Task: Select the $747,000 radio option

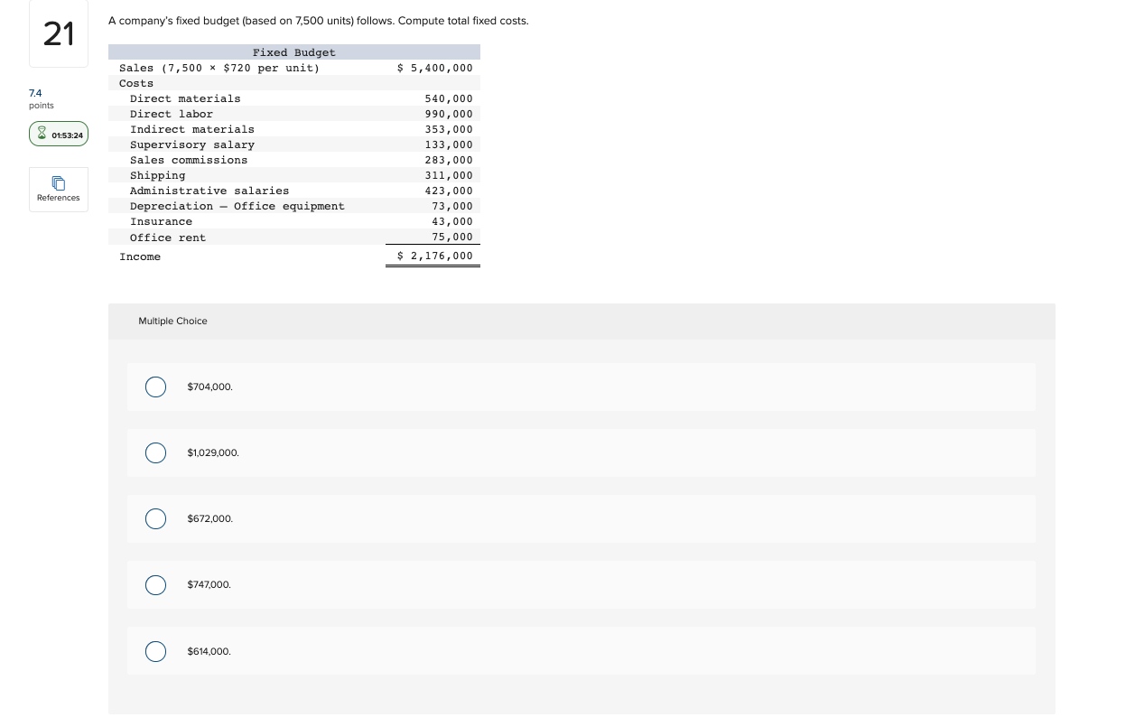Action: coord(156,585)
